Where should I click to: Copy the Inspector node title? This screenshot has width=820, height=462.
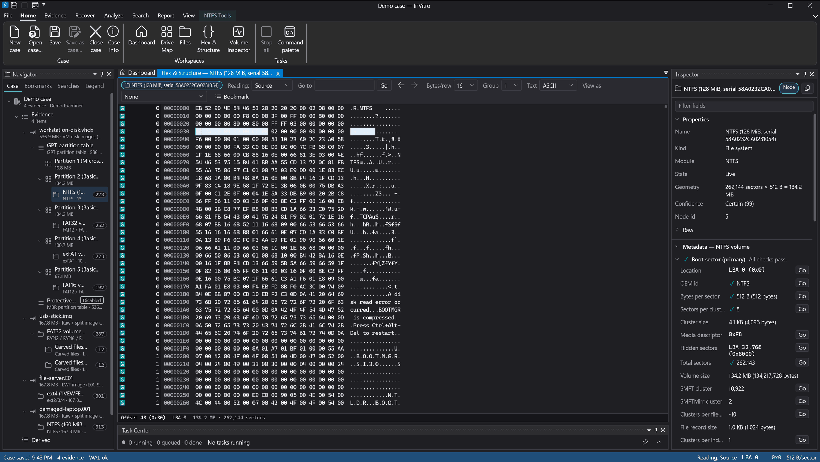[807, 88]
